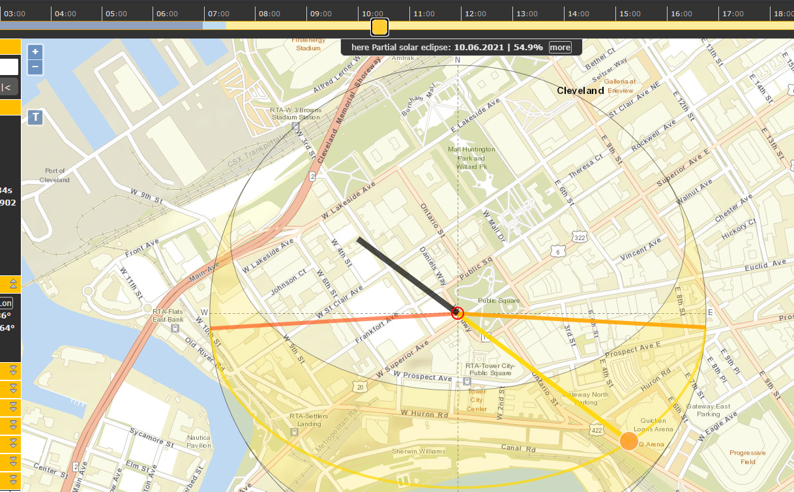Toggle the T map type button

[x=35, y=117]
